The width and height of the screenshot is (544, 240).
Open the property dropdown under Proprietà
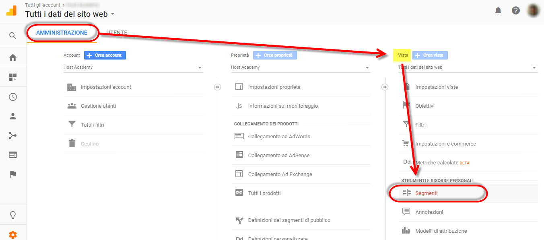point(300,67)
